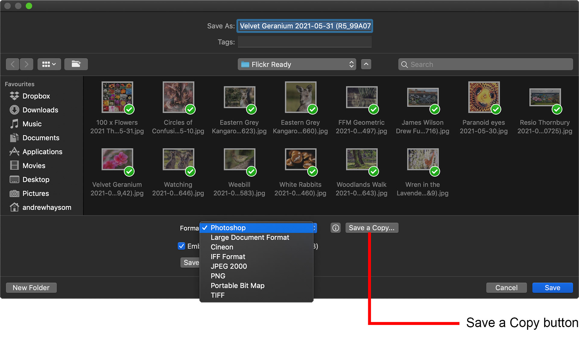Expand the Flickr Ready folder dropdown
Viewport: 579px width, 356px height.
tap(297, 64)
